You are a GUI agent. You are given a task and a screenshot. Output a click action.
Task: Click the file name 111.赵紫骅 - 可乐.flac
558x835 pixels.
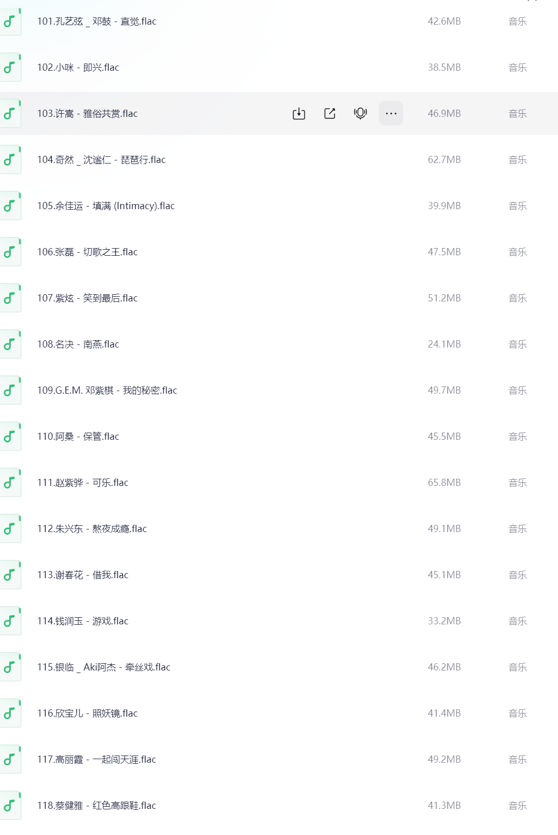[x=83, y=483]
